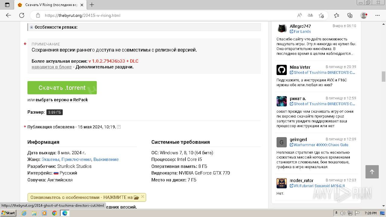
Task: Open the Экшены genre link
Action: pos(50,159)
